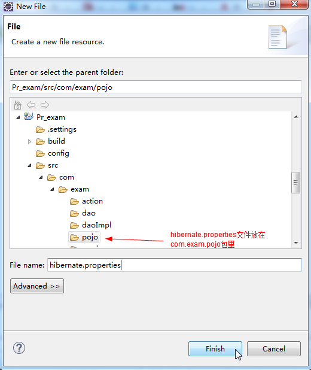Click the config folder icon
The image size is (311, 370).
tap(40, 154)
